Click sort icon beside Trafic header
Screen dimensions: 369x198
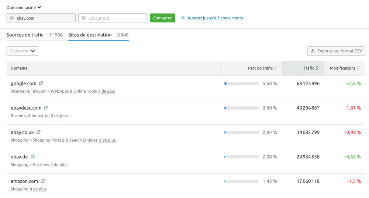point(317,68)
